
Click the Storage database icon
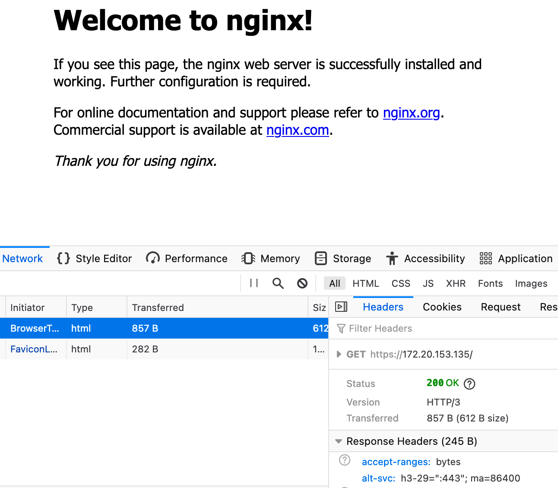[321, 258]
